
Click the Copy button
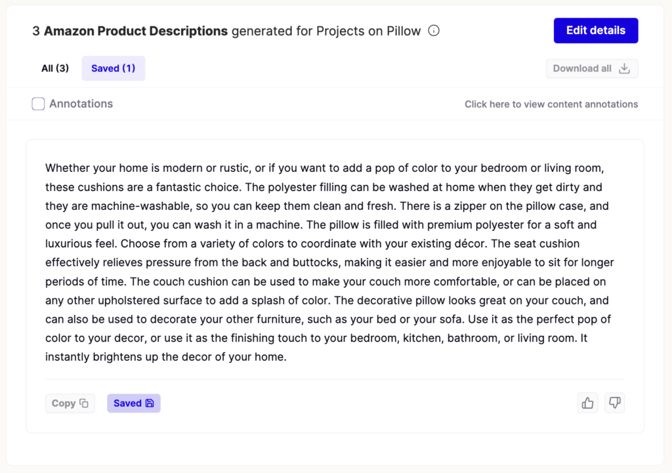click(x=70, y=403)
